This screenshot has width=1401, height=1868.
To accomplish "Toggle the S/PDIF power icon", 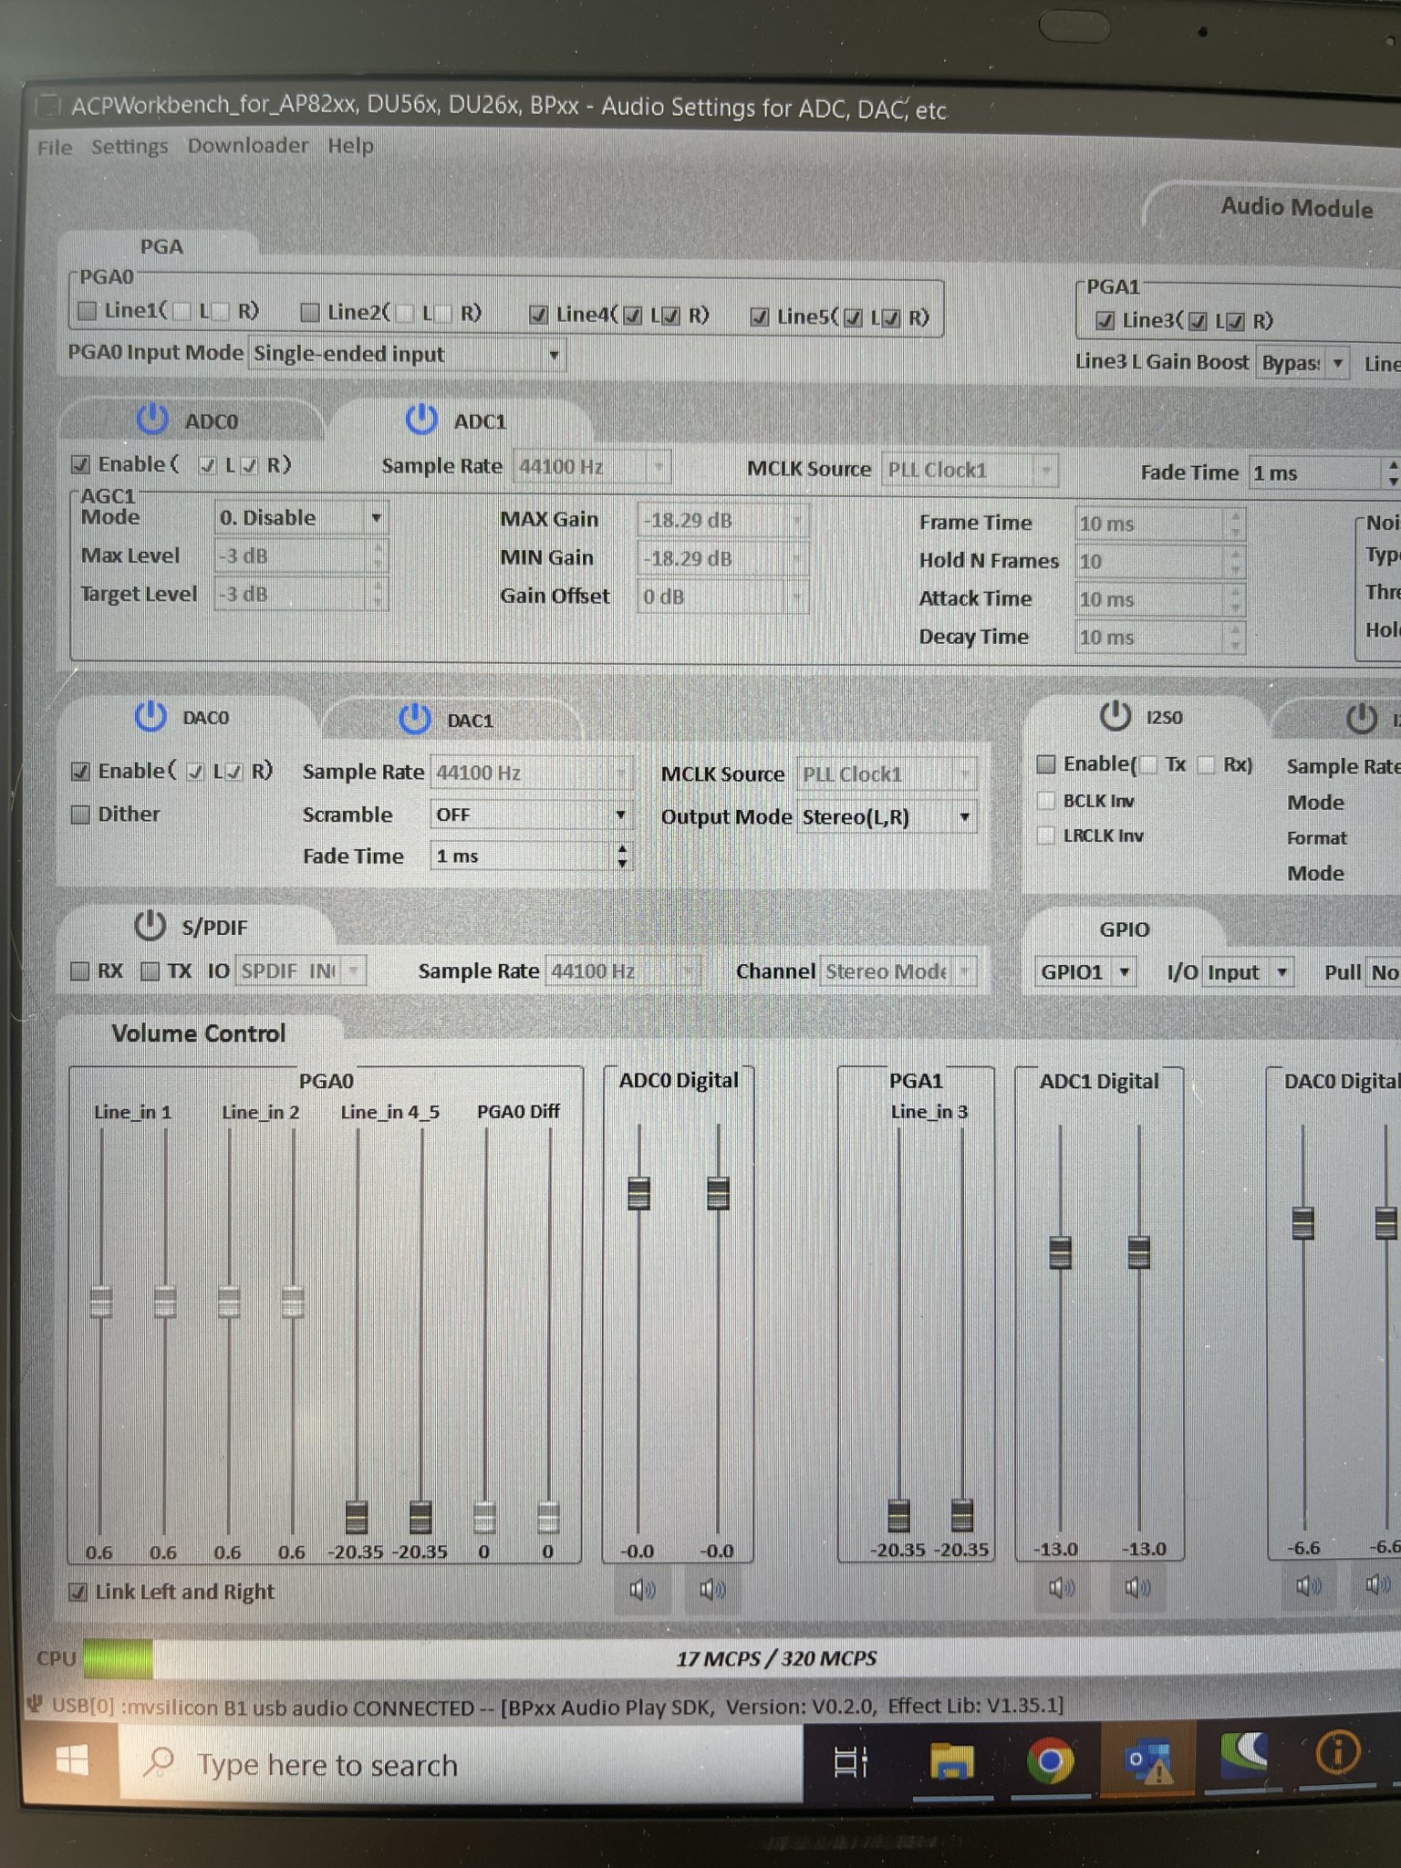I will pos(150,925).
